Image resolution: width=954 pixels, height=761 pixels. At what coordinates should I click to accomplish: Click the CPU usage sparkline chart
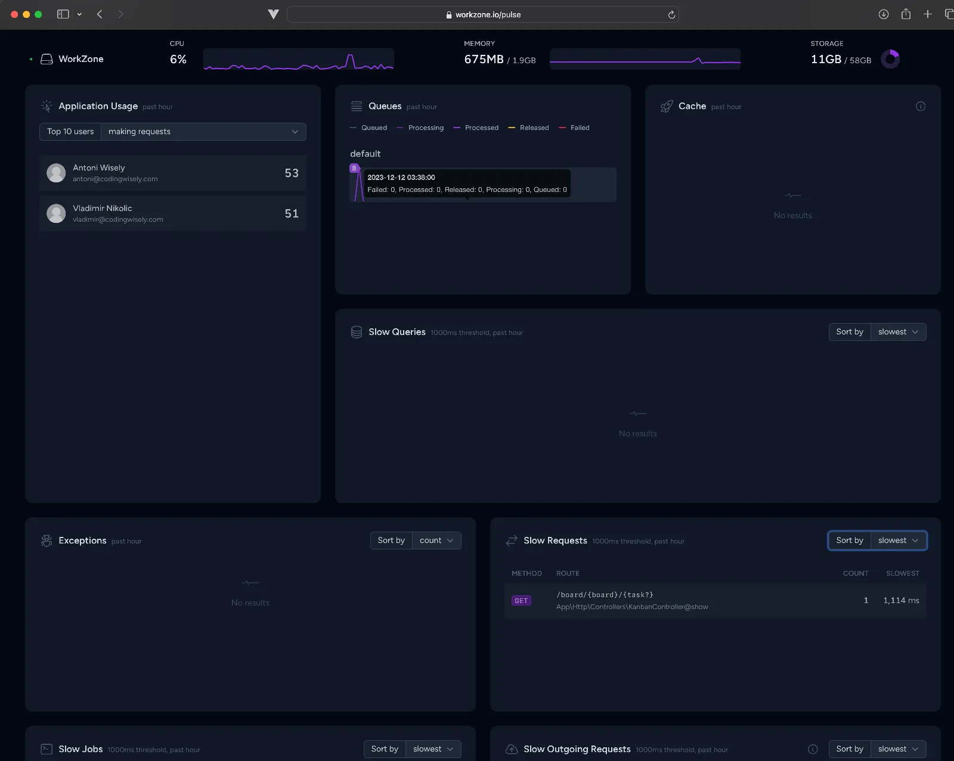(299, 59)
